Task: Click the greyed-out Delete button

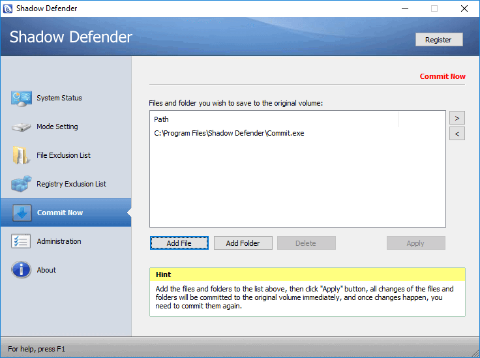Action: pos(306,243)
